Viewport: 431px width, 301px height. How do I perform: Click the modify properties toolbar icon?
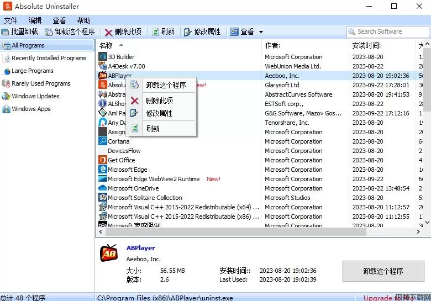click(188, 32)
